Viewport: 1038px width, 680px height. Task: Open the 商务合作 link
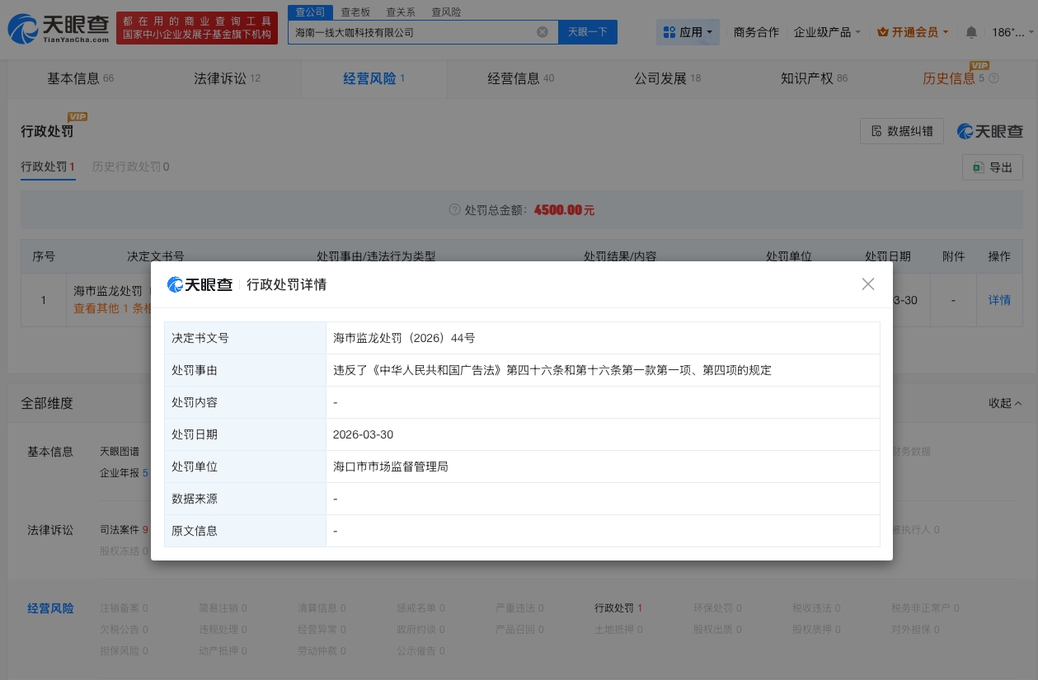756,32
